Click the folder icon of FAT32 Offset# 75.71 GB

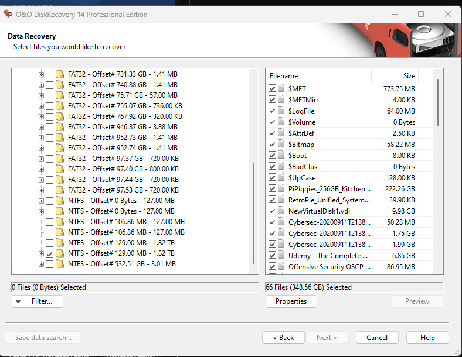[x=60, y=95]
